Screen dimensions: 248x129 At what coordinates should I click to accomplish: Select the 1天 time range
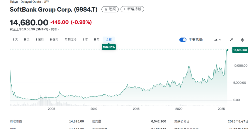(15, 40)
